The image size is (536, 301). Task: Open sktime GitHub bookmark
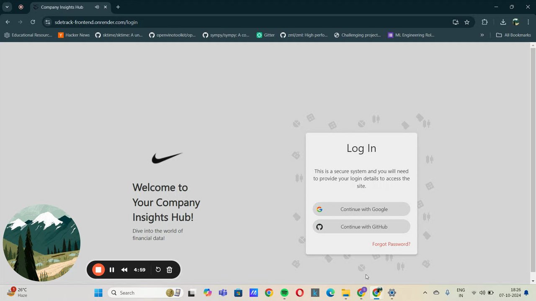119,35
